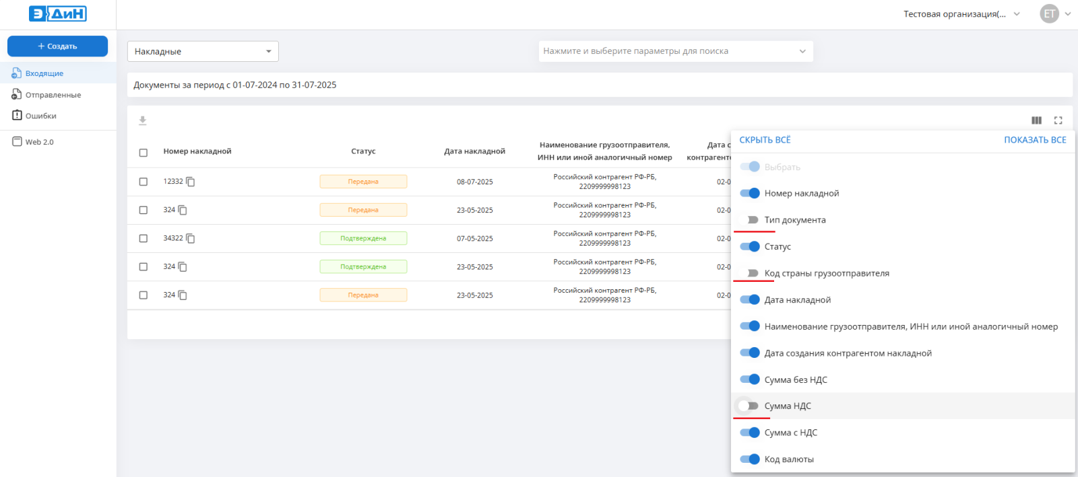The width and height of the screenshot is (1078, 477).
Task: Click the download icon above the table
Action: click(143, 120)
